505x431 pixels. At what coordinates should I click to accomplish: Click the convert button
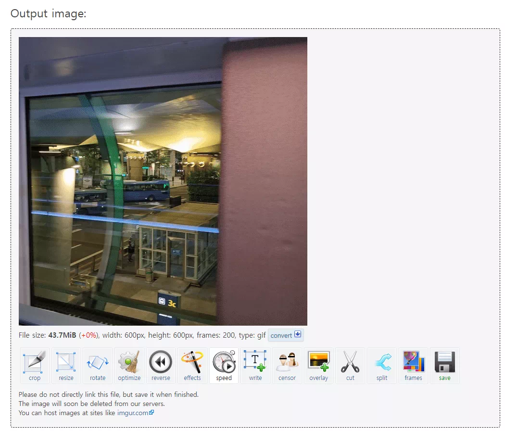click(x=286, y=335)
